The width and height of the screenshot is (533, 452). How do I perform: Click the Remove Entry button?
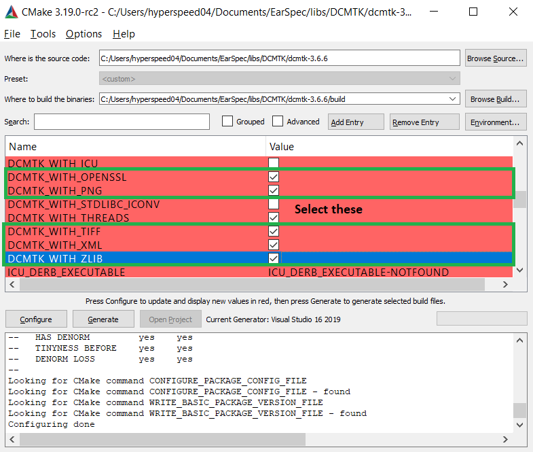424,122
